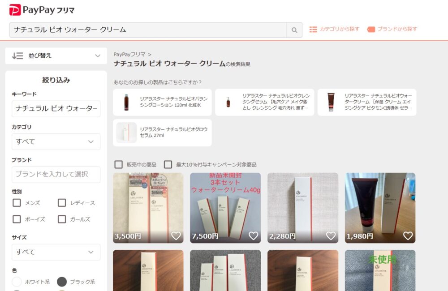Expand the 並び替え sort dropdown
Screen dimensions: 448x291
56,56
